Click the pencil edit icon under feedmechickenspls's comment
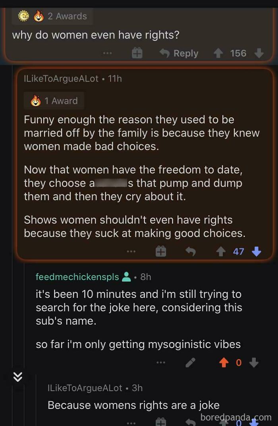Image resolution: width=278 pixels, height=426 pixels. (x=190, y=362)
